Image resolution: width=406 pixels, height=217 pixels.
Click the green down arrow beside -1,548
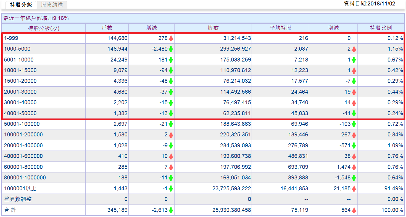[x=354, y=178]
